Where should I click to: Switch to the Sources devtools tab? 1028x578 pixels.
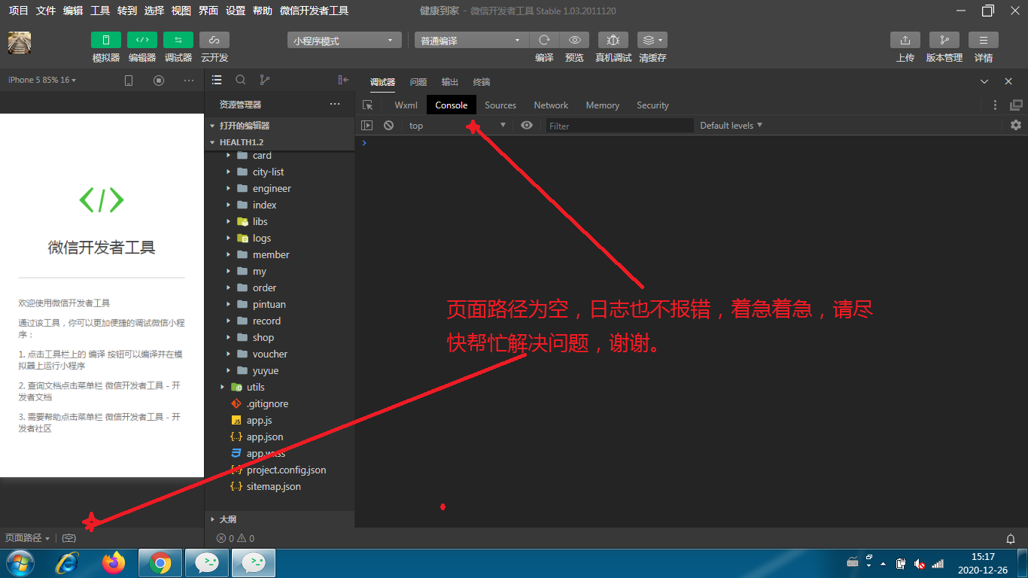[x=500, y=105]
